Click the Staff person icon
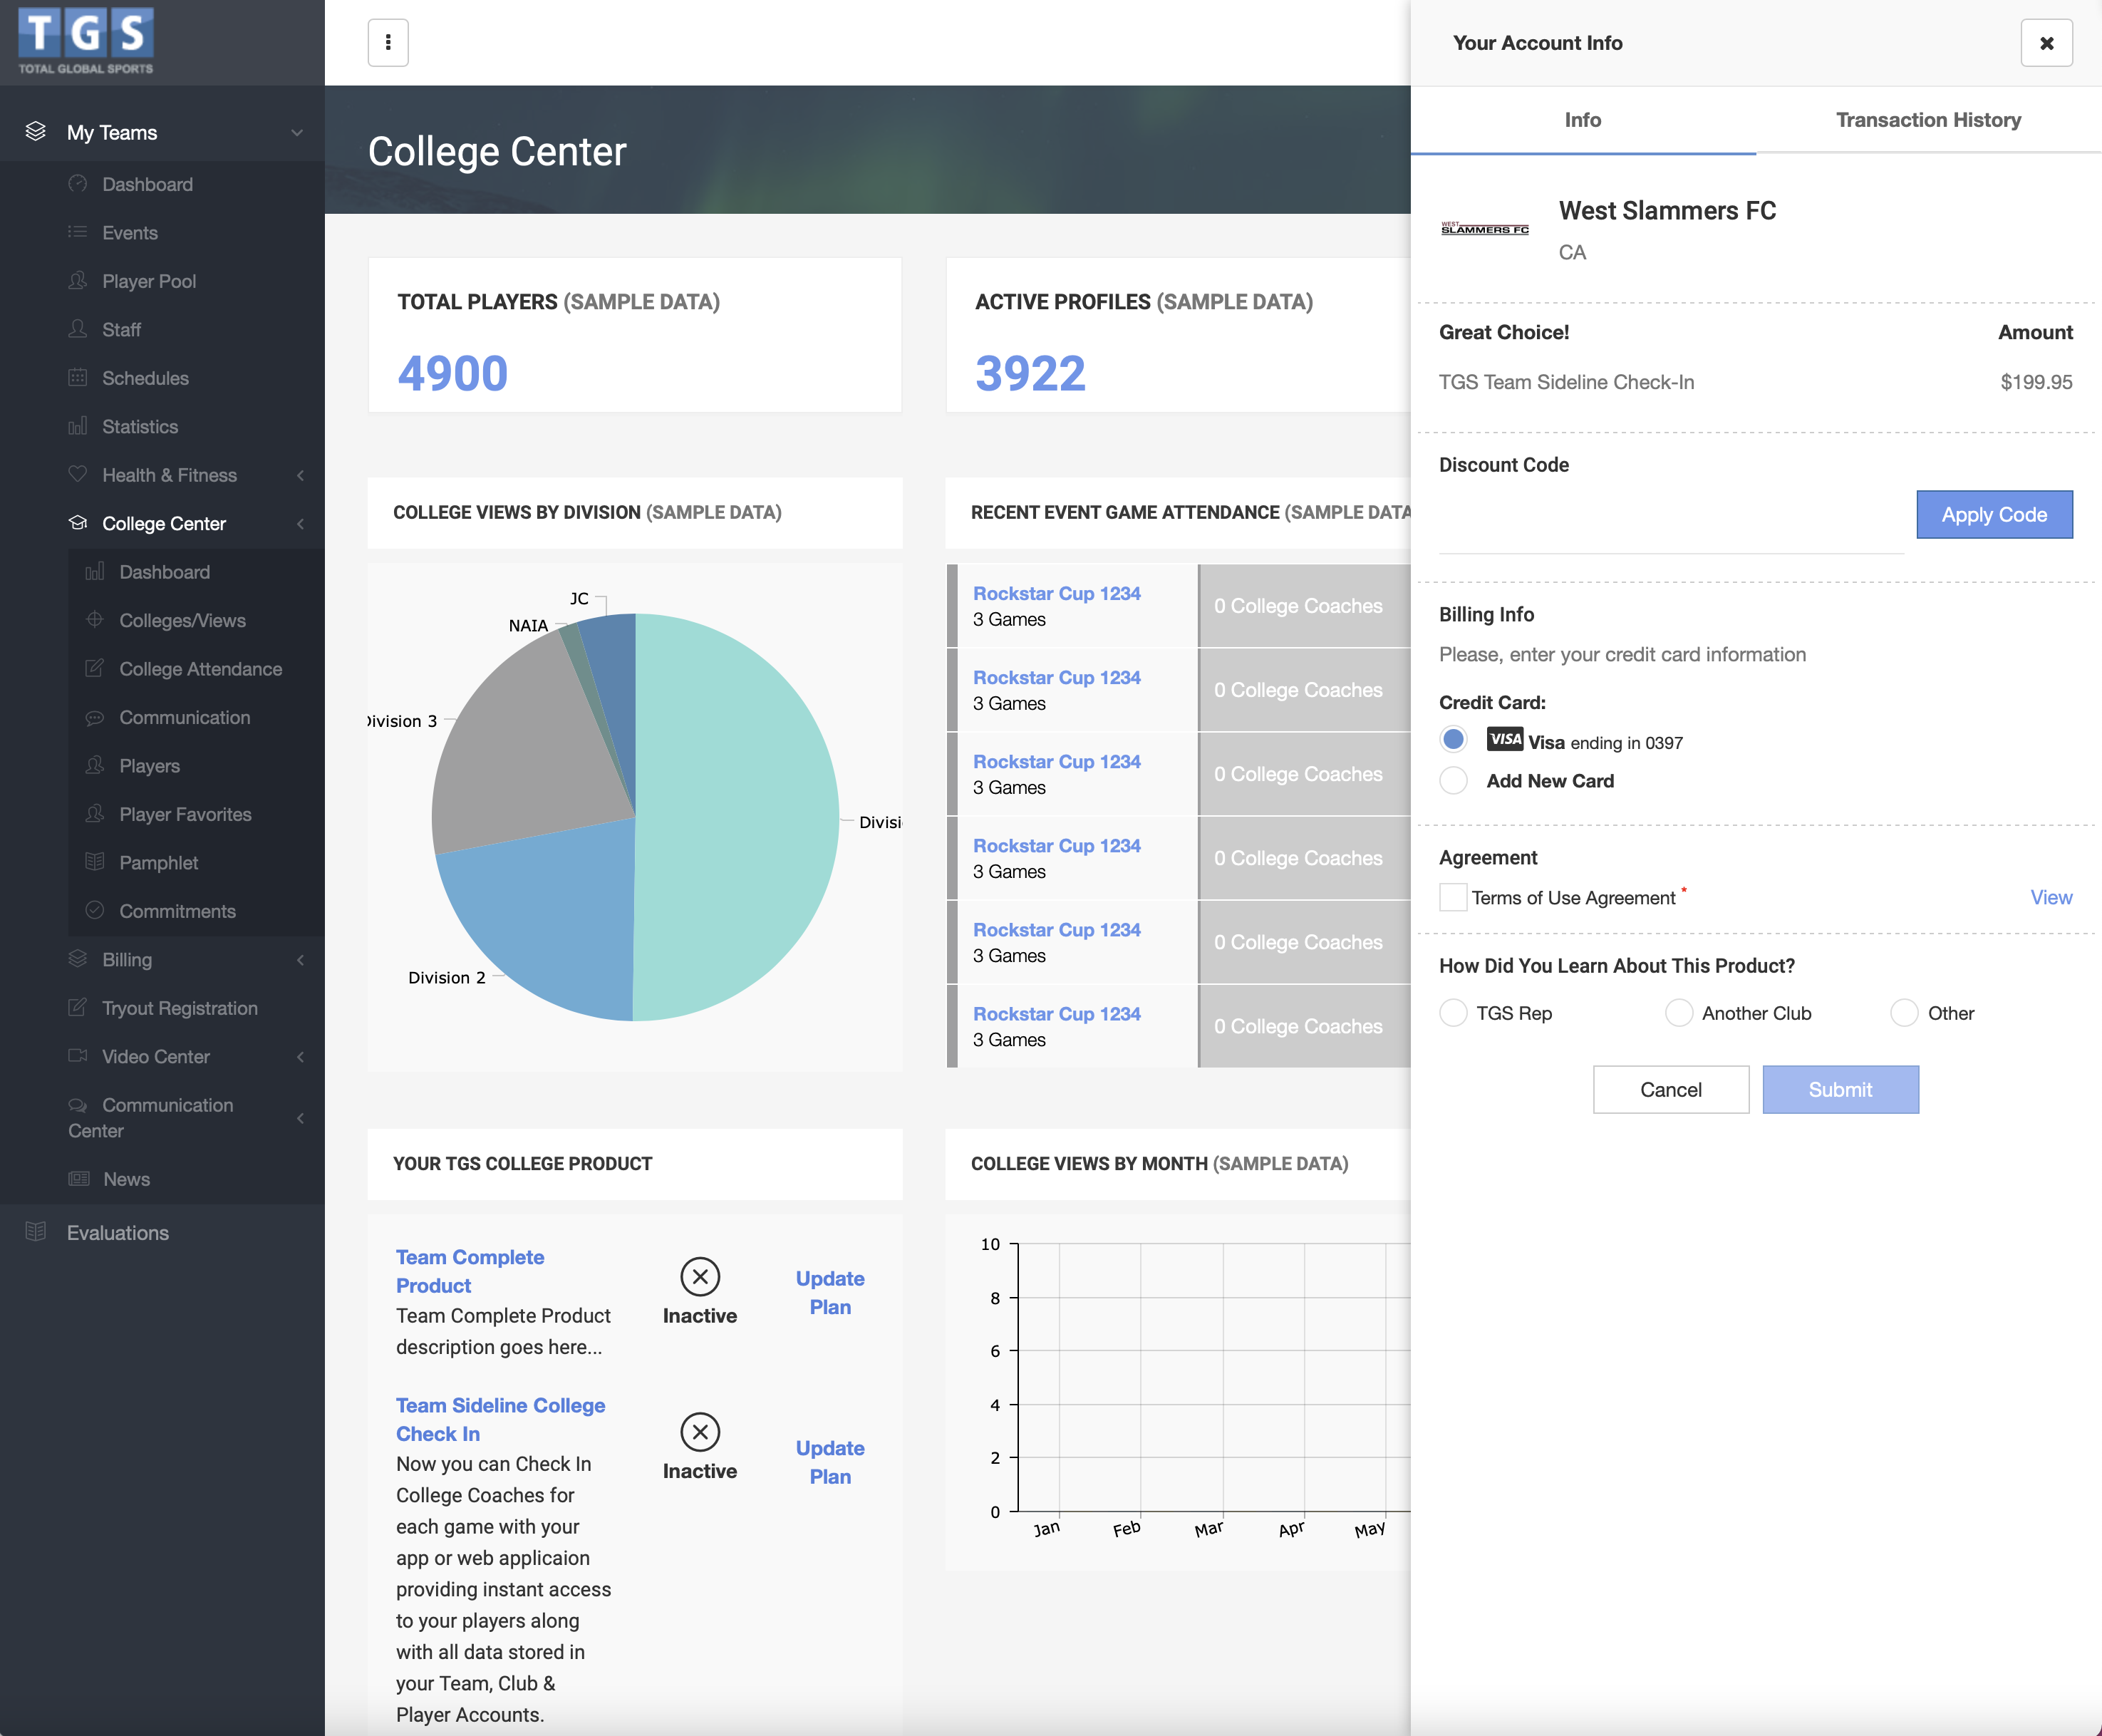This screenshot has width=2102, height=1736. [78, 329]
